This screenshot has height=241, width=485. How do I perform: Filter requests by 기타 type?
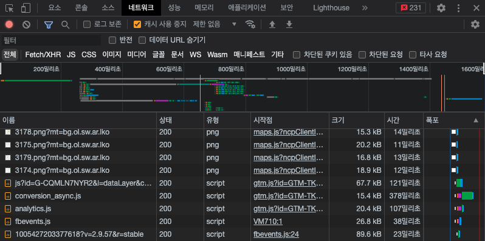click(278, 55)
